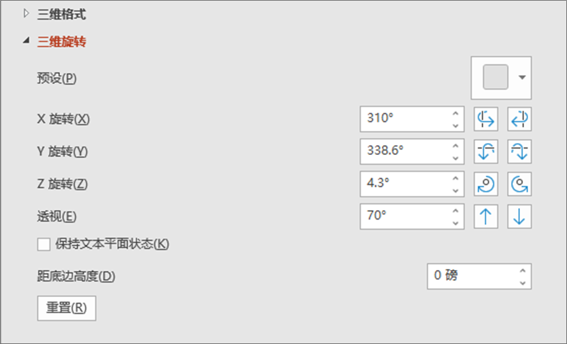Viewport: 567px width, 344px height.
Task: Click the narrow perspective up arrow icon
Action: point(486,217)
